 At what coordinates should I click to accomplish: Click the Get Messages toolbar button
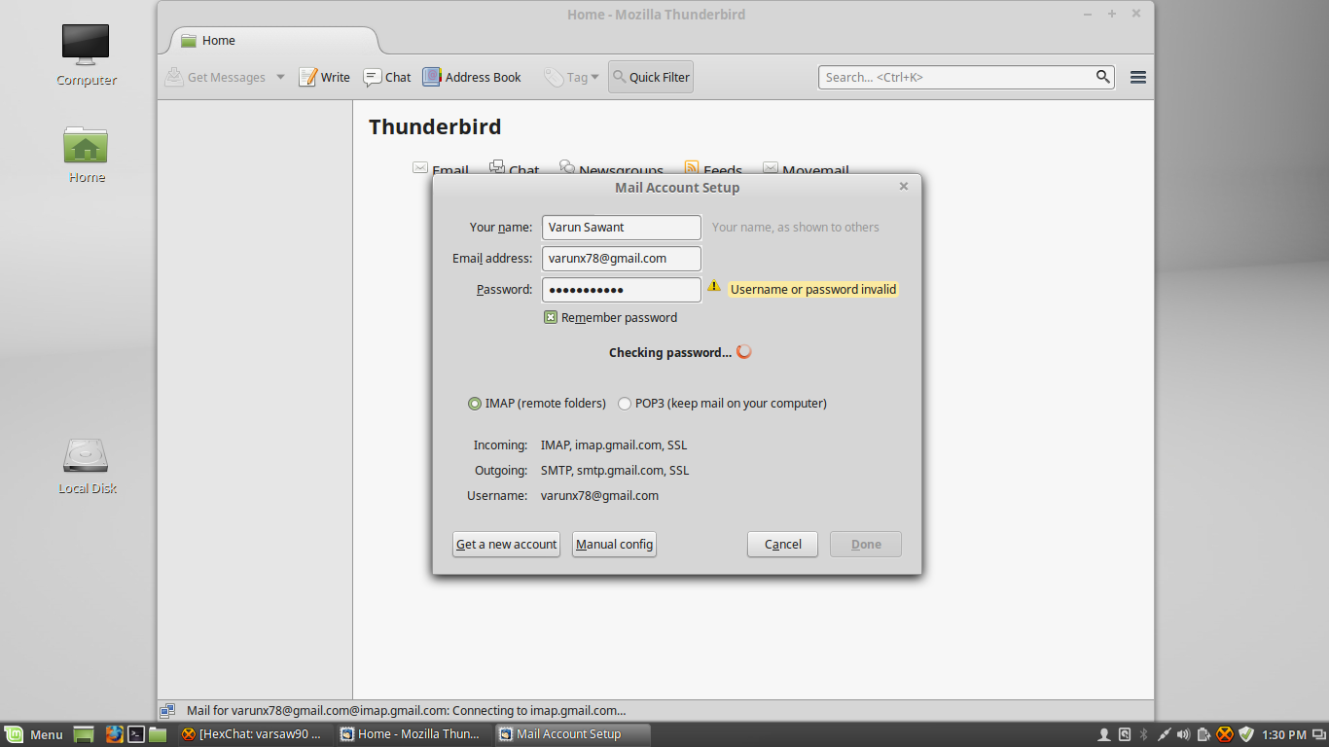(x=215, y=77)
